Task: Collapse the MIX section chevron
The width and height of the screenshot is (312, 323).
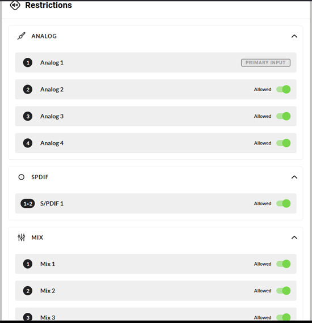Action: [294, 237]
